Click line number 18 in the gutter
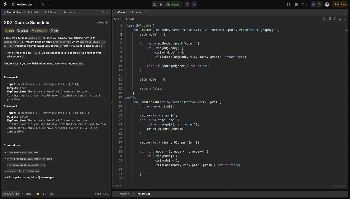Image resolution: width=350 pixels, height=199 pixels. 120,102
